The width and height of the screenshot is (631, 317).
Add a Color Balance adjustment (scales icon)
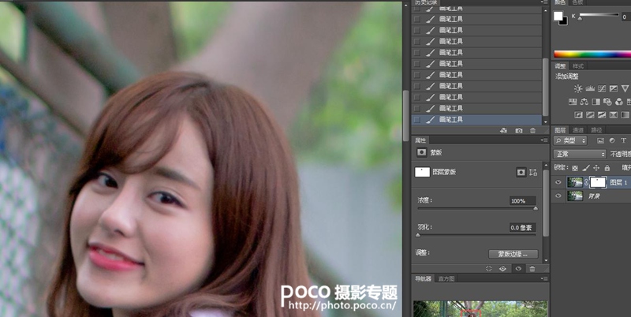[584, 102]
